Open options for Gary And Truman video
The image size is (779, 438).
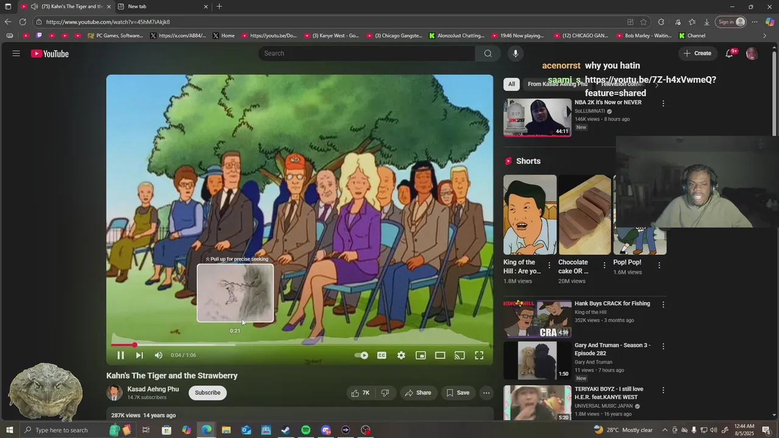(663, 346)
